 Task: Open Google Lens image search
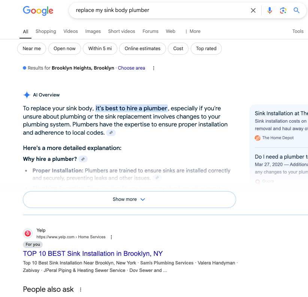pyautogui.click(x=283, y=10)
